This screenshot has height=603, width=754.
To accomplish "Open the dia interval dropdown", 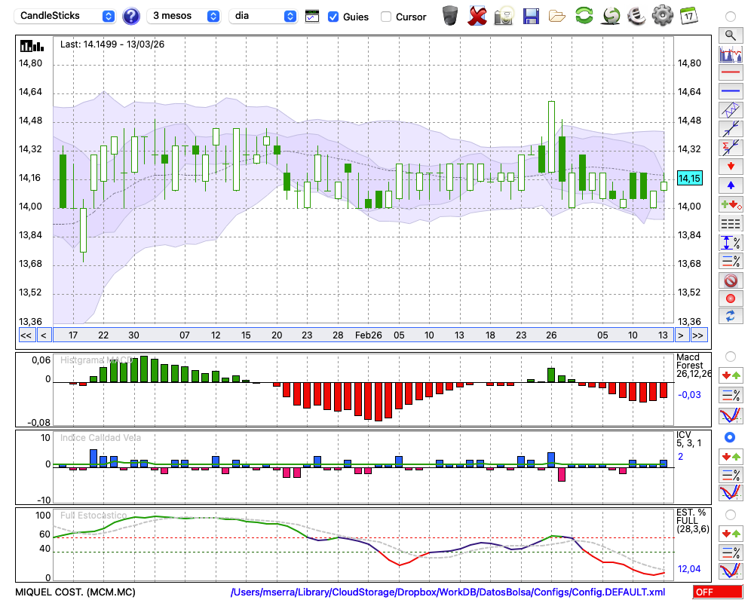I will 263,16.
